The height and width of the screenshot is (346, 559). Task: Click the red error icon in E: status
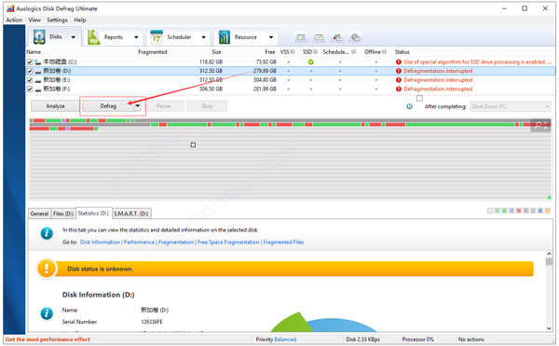tap(399, 80)
